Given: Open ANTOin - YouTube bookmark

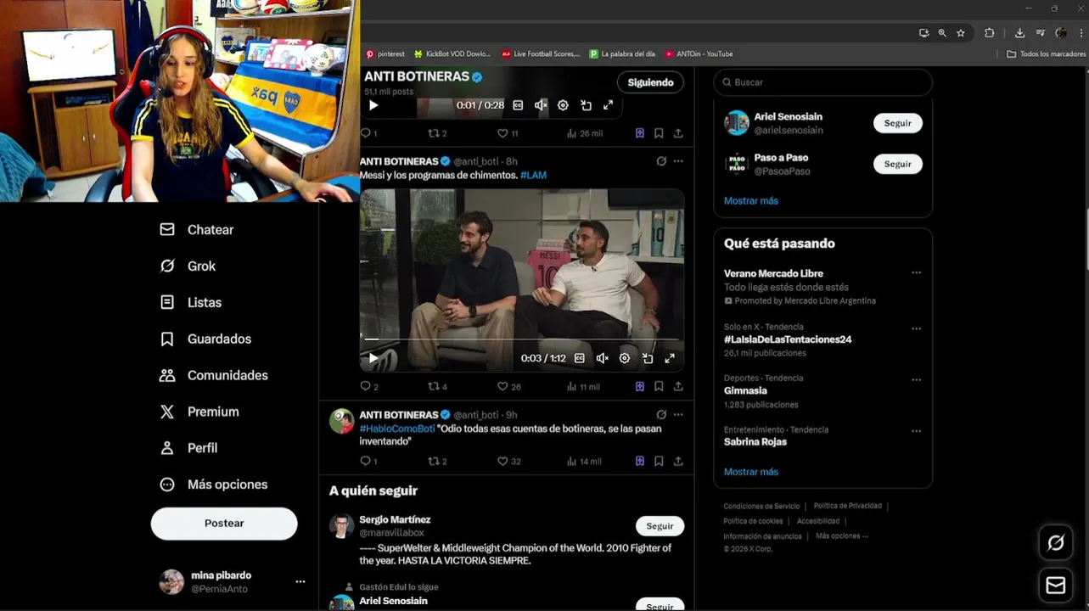Looking at the screenshot, I should (x=699, y=53).
